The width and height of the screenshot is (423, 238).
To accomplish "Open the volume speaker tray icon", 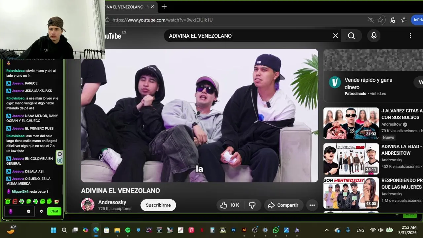I will (x=380, y=230).
